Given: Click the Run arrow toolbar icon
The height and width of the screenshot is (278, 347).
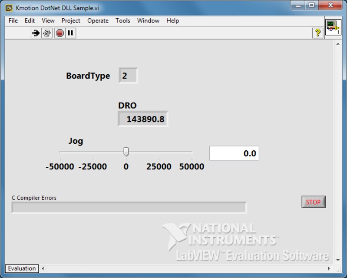Looking at the screenshot, I should (36, 33).
